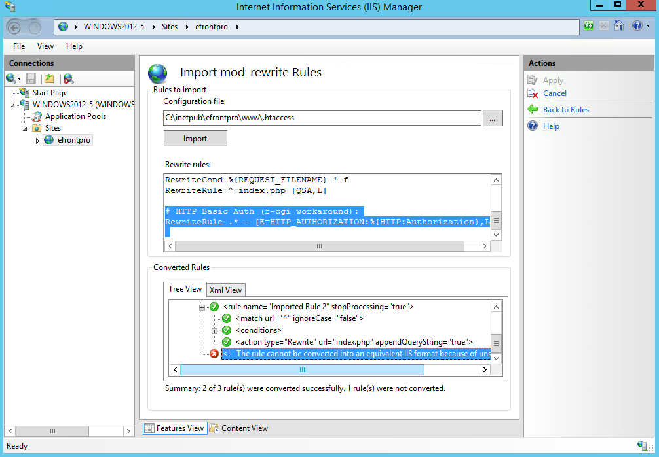Go back using the navigation Back arrow
659x457 pixels.
(14, 27)
